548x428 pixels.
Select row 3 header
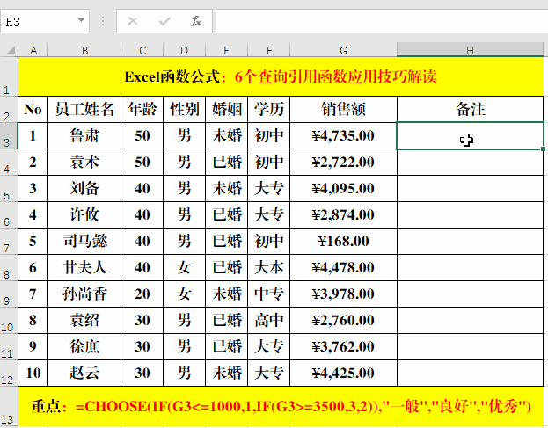pos(9,136)
